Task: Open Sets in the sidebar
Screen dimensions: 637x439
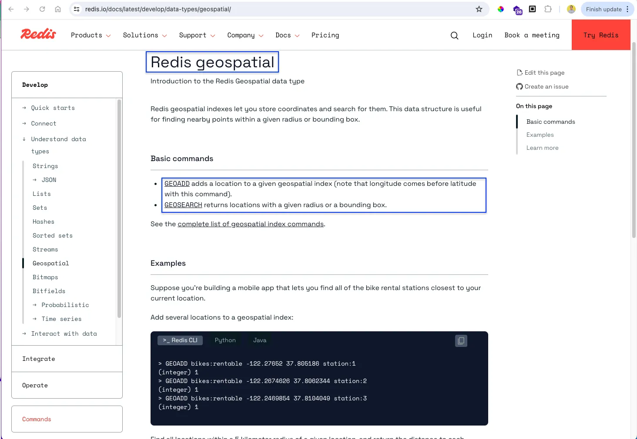Action: coord(40,208)
